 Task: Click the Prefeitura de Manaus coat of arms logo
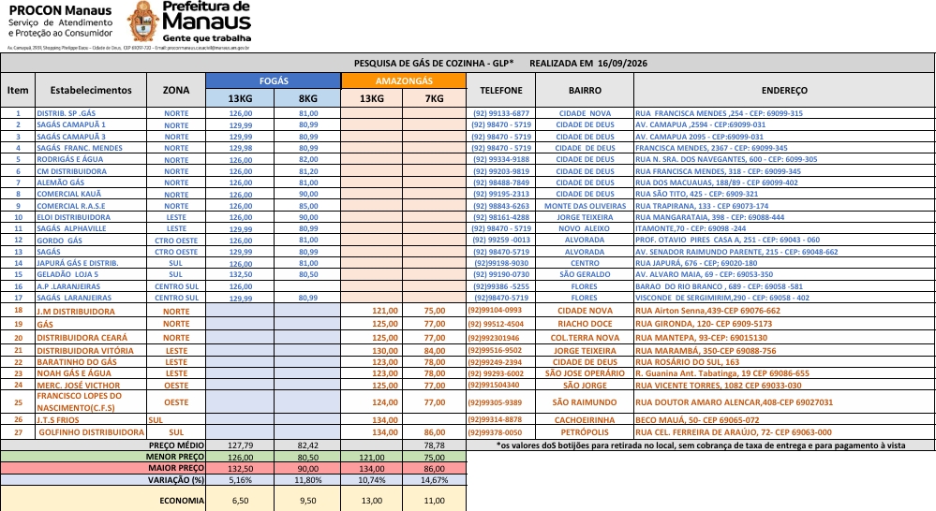click(x=142, y=22)
